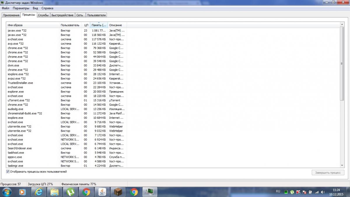The width and height of the screenshot is (350, 197).
Task: Click 'Процессов: 57' in status bar
Action: 11,184
